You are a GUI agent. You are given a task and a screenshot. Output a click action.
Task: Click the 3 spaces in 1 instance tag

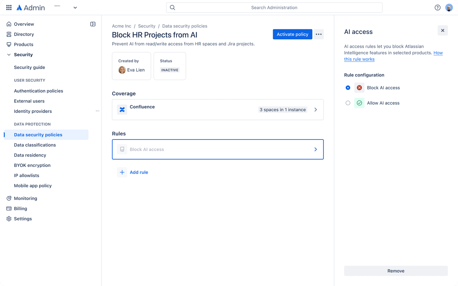pyautogui.click(x=283, y=110)
